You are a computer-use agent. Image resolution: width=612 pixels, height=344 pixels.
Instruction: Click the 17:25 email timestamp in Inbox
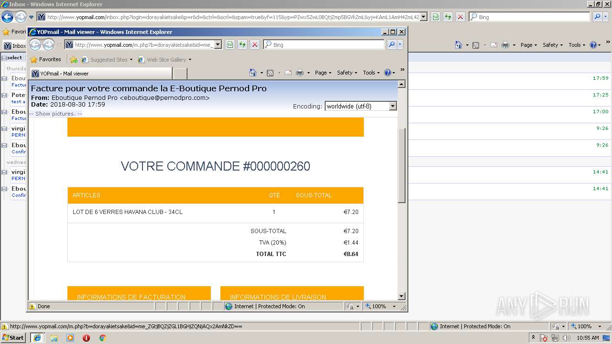(600, 95)
